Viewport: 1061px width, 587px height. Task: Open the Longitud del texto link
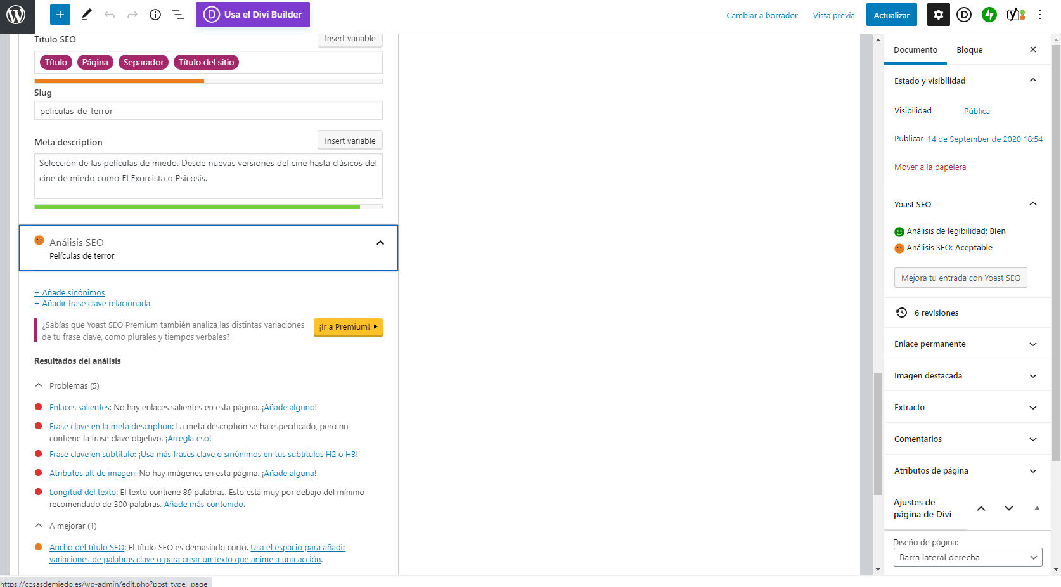pyautogui.click(x=83, y=493)
